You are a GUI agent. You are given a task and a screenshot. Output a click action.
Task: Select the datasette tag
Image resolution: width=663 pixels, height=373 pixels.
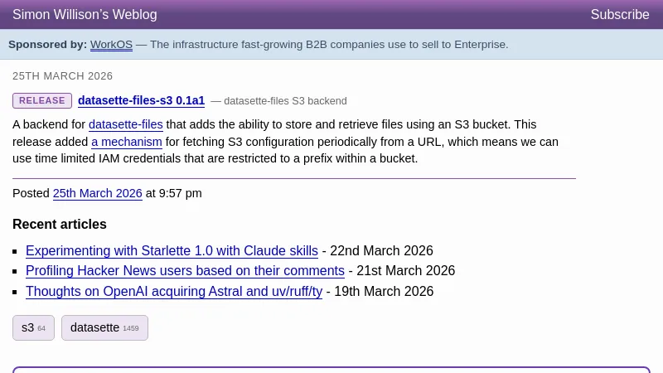pyautogui.click(x=94, y=327)
